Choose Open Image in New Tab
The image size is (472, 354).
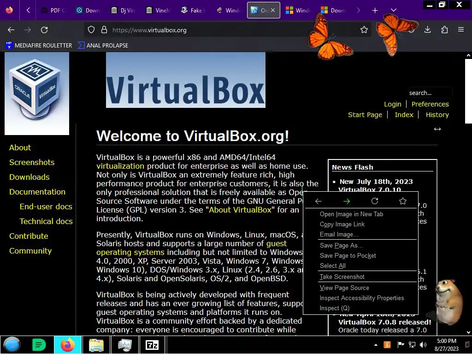click(360, 214)
